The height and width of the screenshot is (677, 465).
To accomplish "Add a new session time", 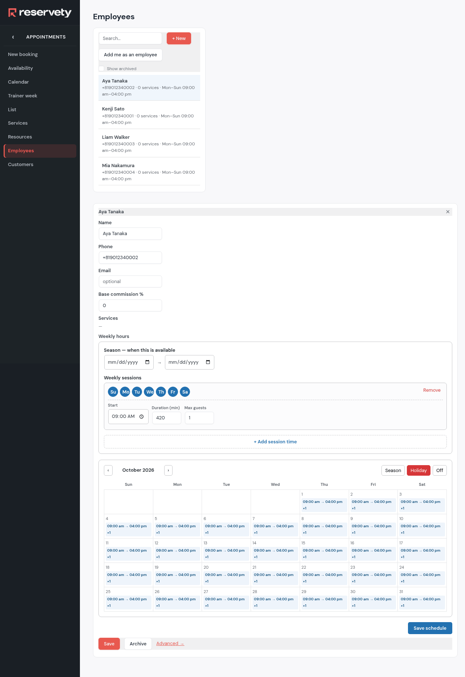I will pyautogui.click(x=275, y=442).
